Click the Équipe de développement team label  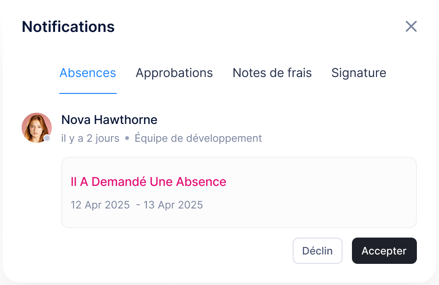198,138
